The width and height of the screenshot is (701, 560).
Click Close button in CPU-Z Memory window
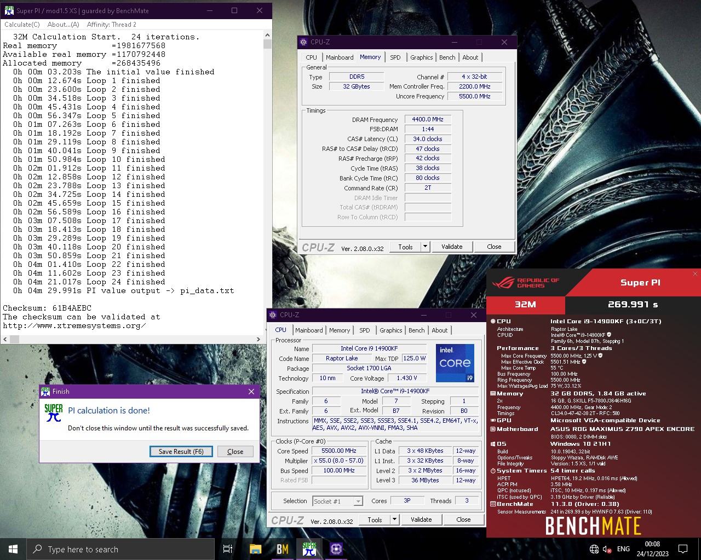(x=494, y=247)
